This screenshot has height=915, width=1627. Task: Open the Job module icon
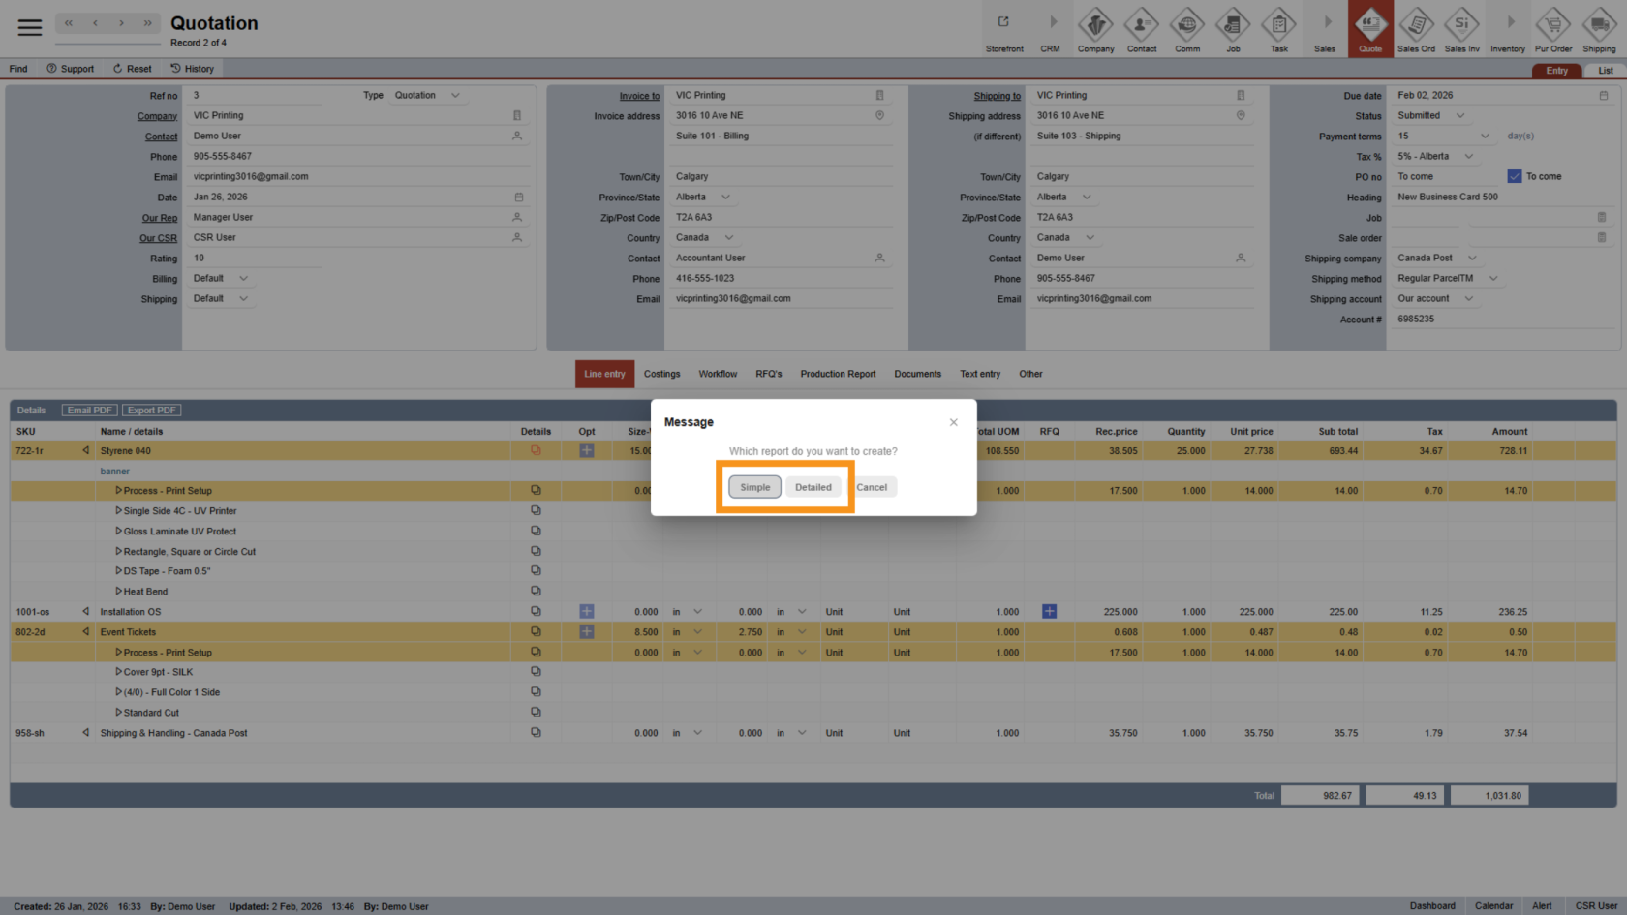pos(1233,28)
